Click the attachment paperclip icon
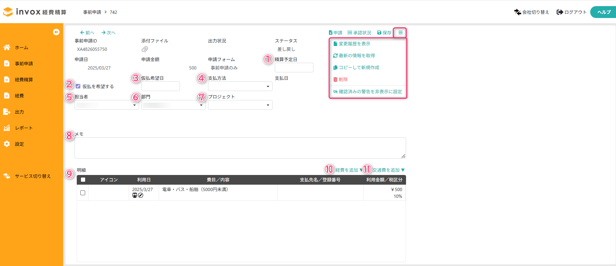The width and height of the screenshot is (616, 266). point(145,49)
